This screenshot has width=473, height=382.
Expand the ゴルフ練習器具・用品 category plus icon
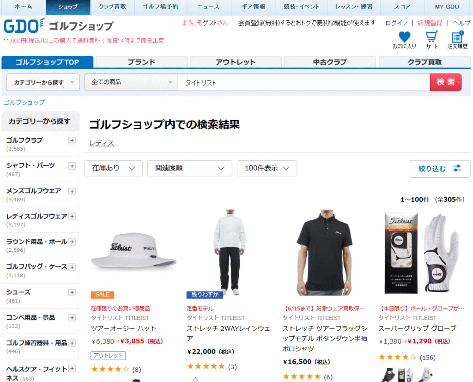[72, 343]
